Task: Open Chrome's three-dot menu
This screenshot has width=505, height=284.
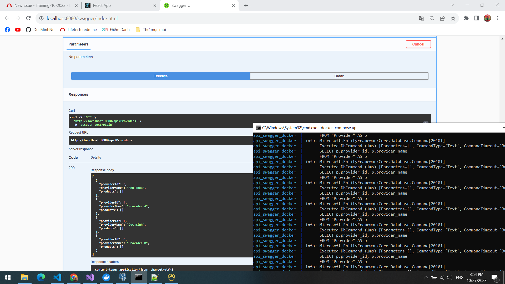Action: click(x=498, y=18)
